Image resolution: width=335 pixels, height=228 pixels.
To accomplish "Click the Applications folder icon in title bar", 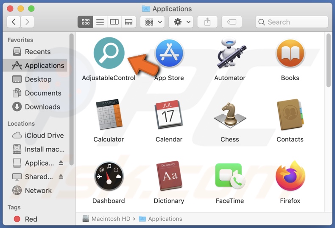I will [x=146, y=9].
